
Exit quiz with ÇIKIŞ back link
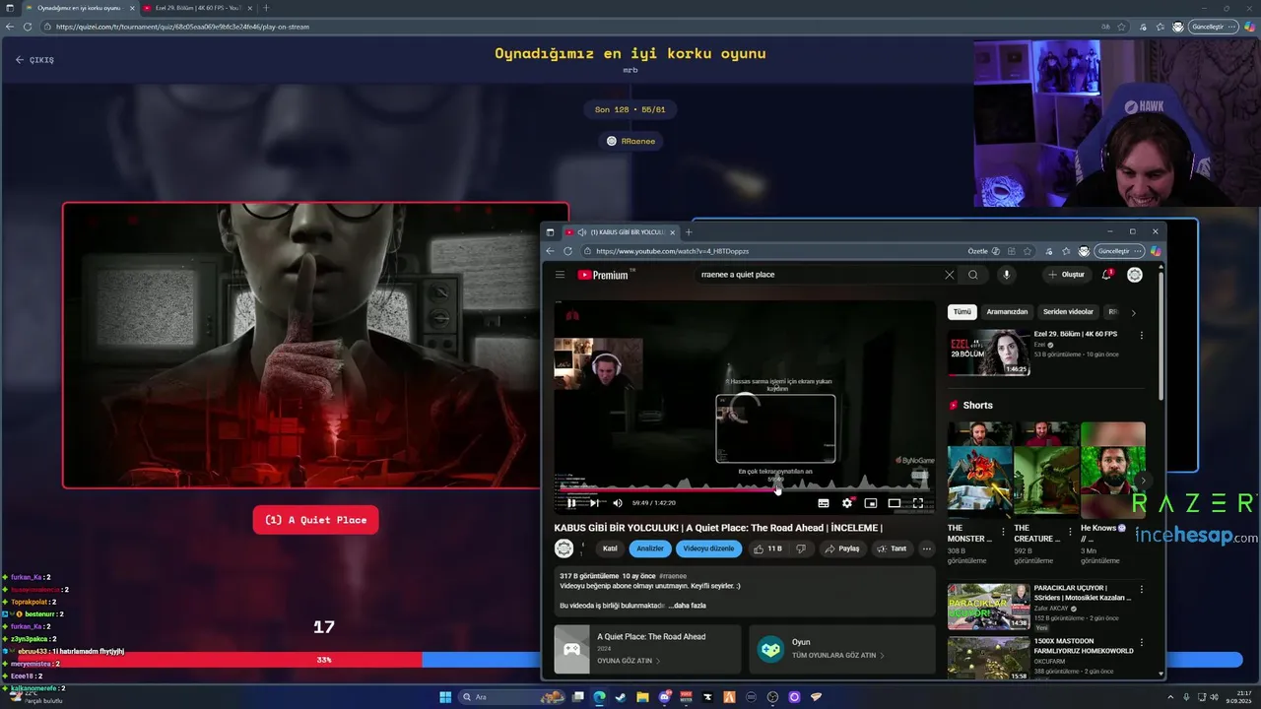tap(34, 60)
